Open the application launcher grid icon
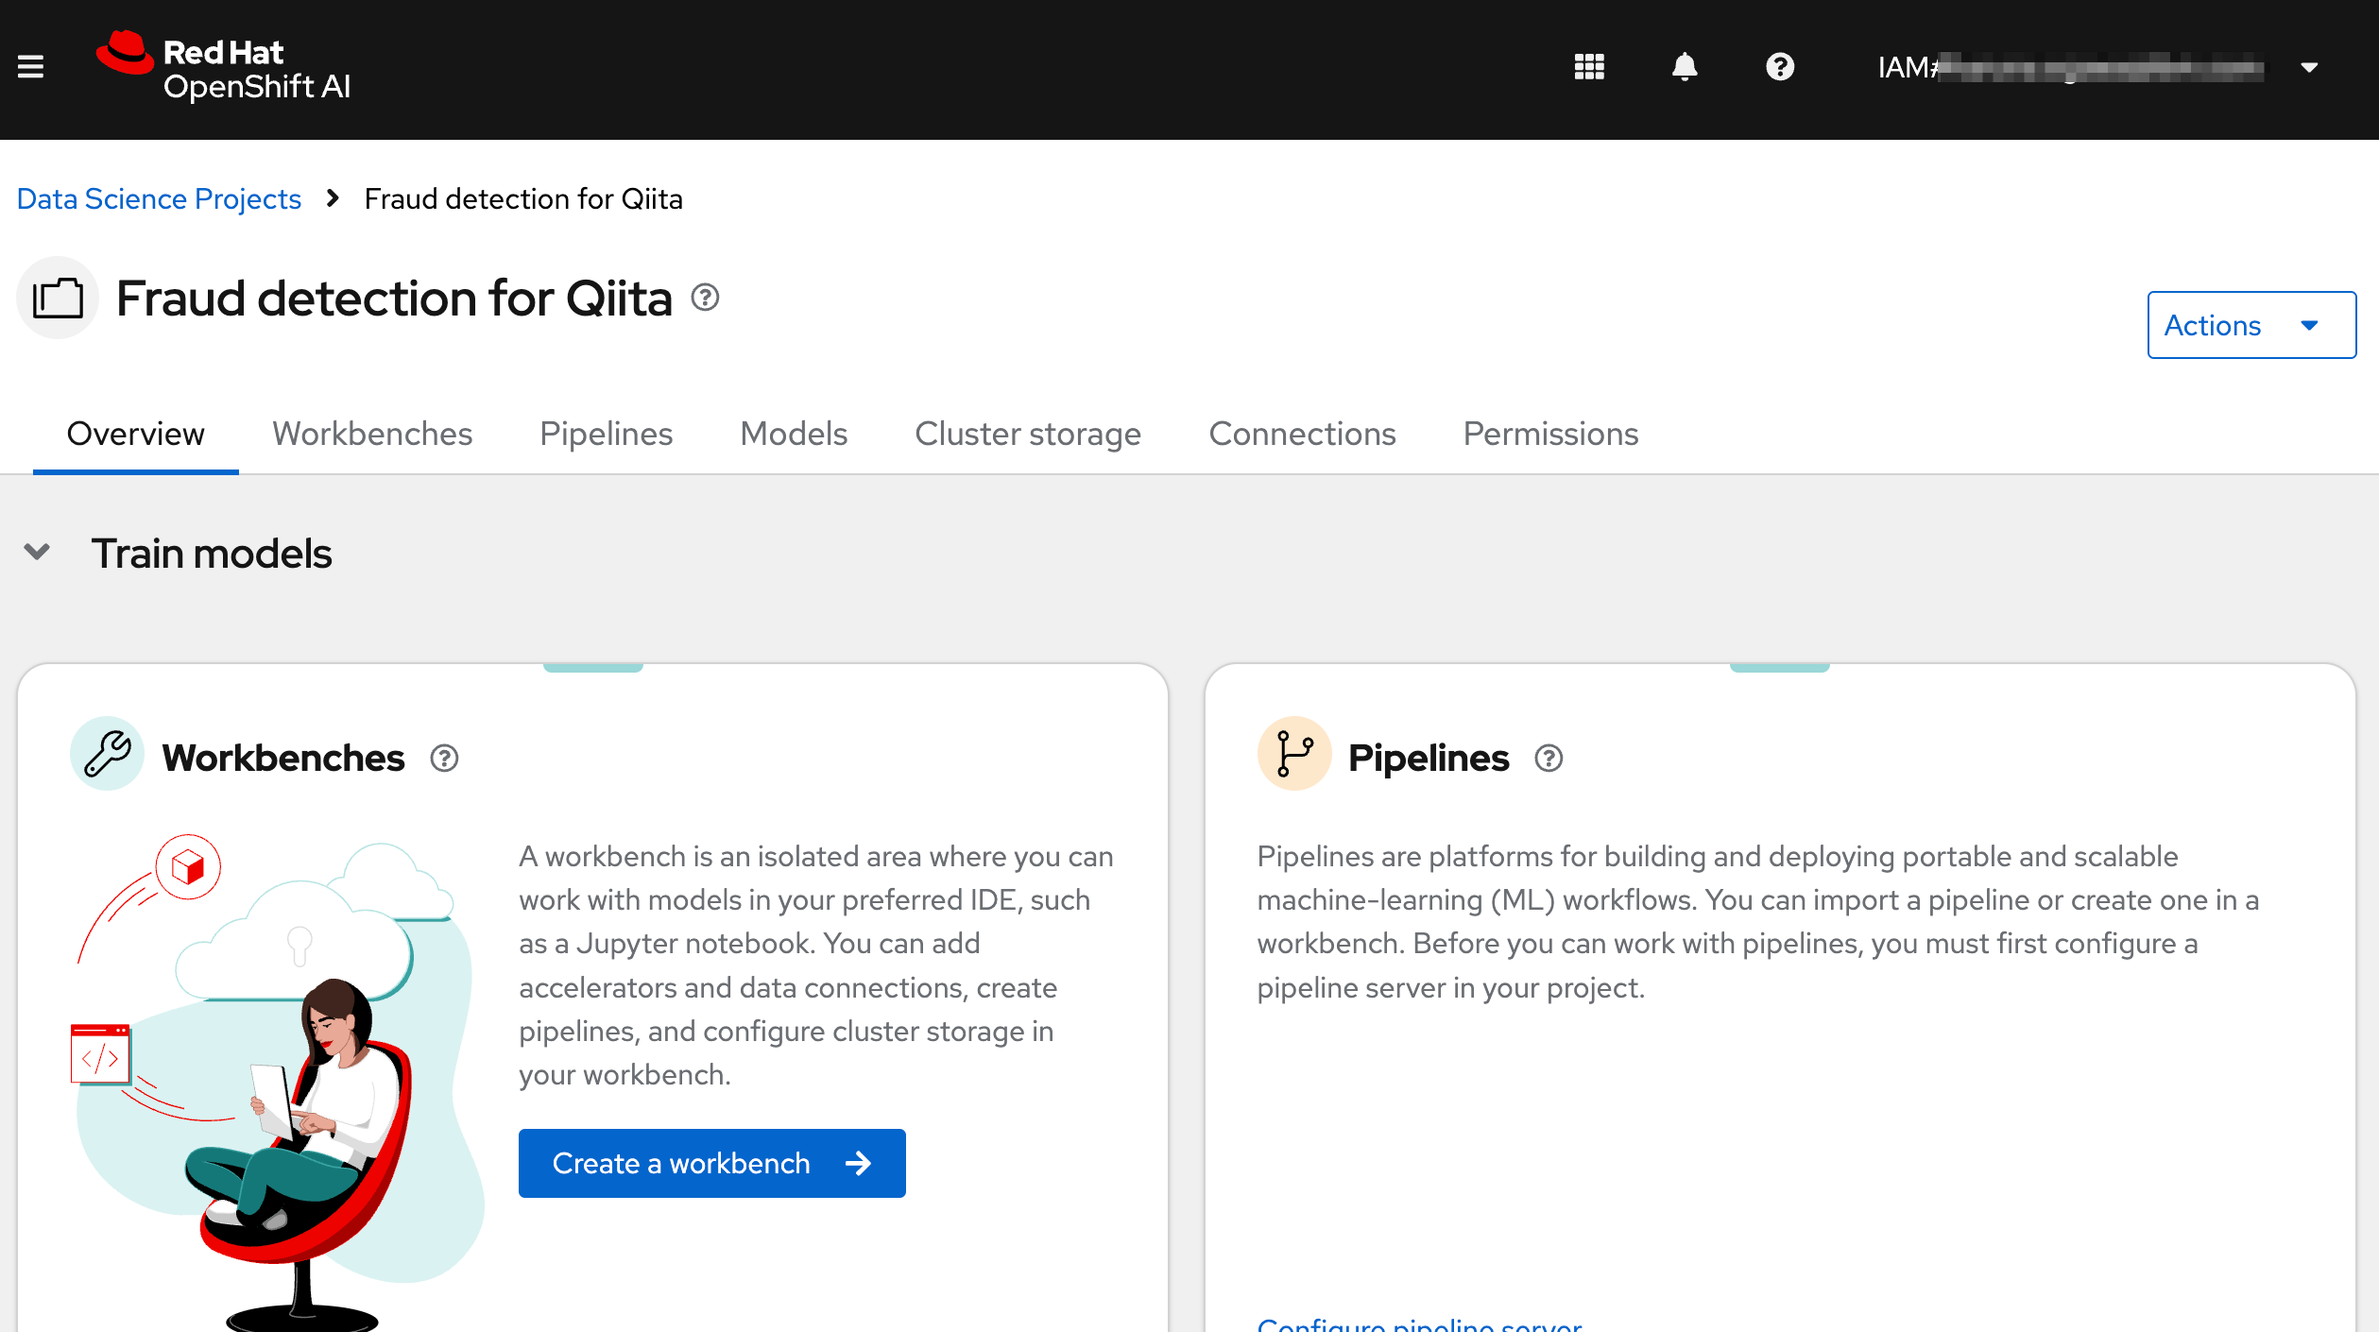 pyautogui.click(x=1588, y=66)
